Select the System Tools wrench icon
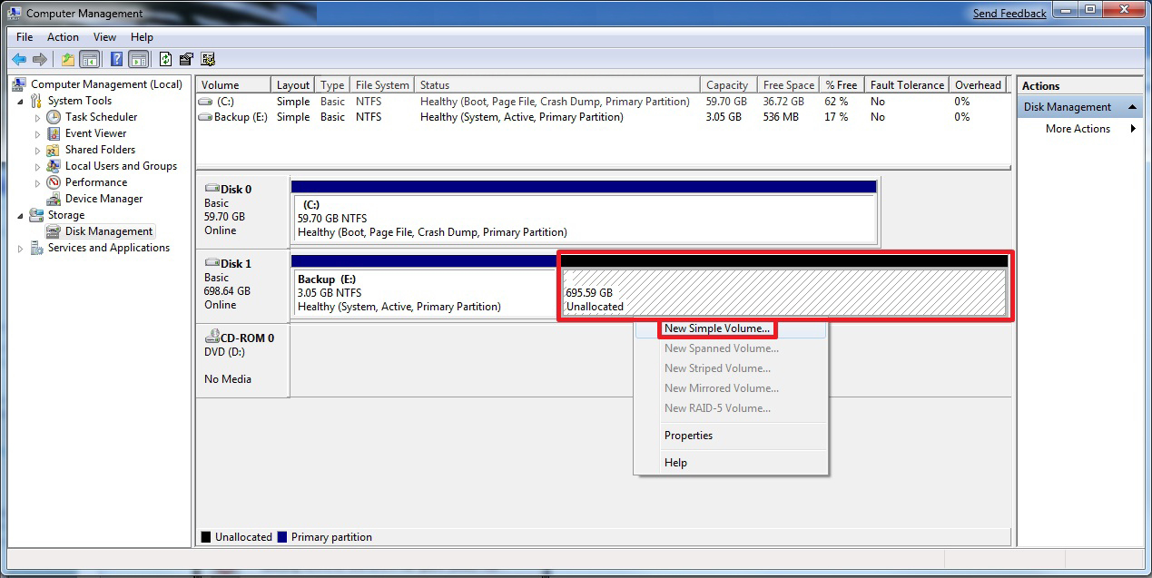Image resolution: width=1152 pixels, height=578 pixels. click(x=37, y=101)
